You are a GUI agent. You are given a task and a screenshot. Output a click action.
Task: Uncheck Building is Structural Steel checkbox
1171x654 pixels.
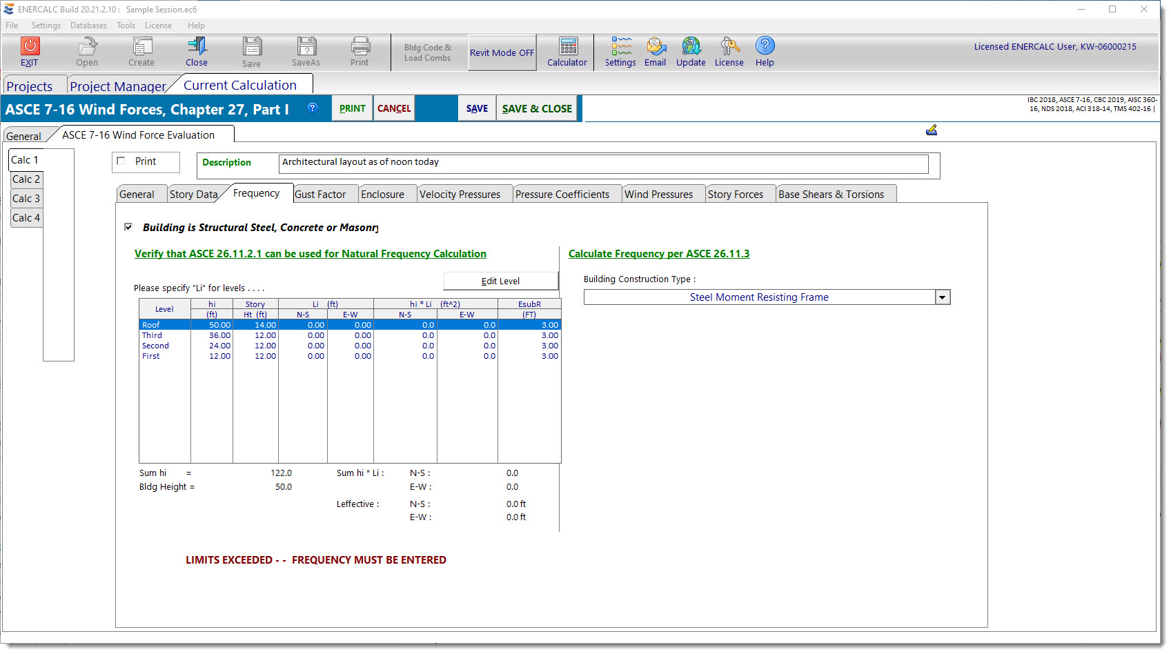(x=128, y=227)
